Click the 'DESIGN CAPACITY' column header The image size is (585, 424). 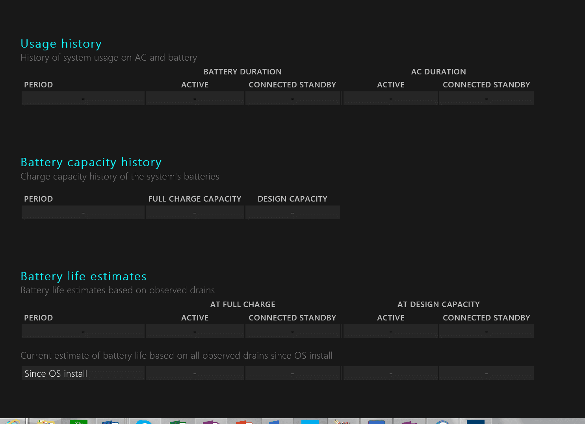(292, 199)
